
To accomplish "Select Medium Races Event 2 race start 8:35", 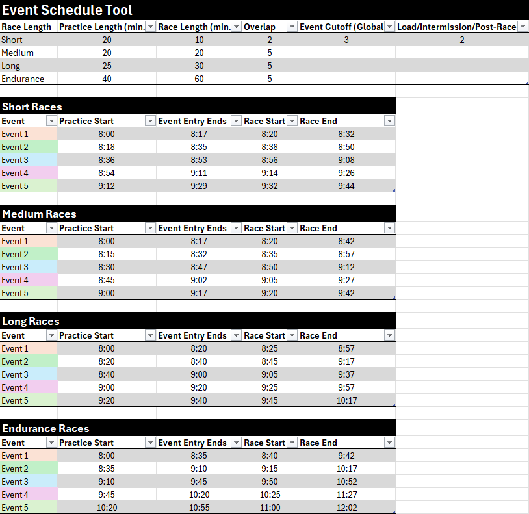I will tap(270, 254).
